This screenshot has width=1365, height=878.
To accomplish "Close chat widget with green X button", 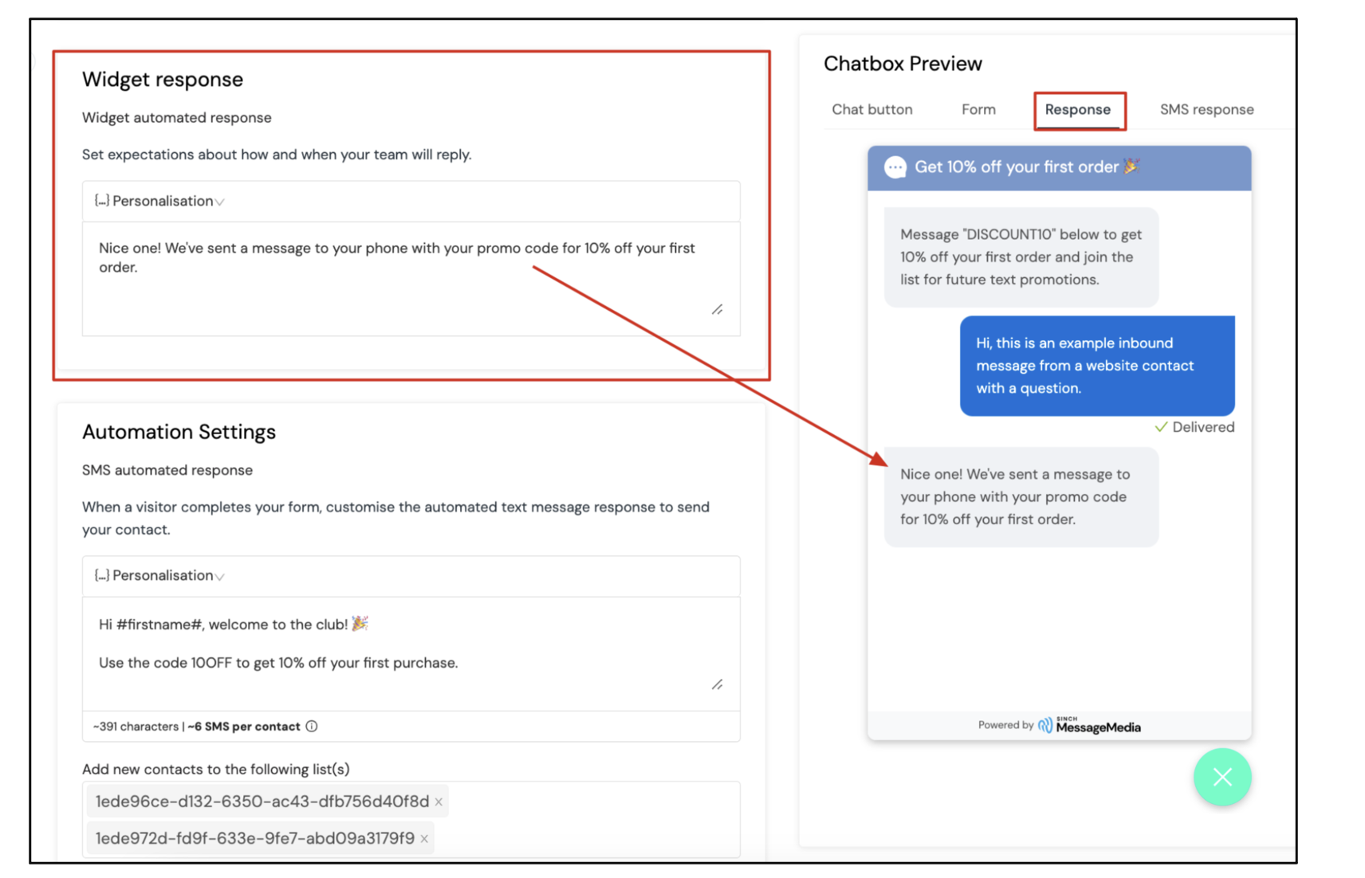I will 1222,777.
